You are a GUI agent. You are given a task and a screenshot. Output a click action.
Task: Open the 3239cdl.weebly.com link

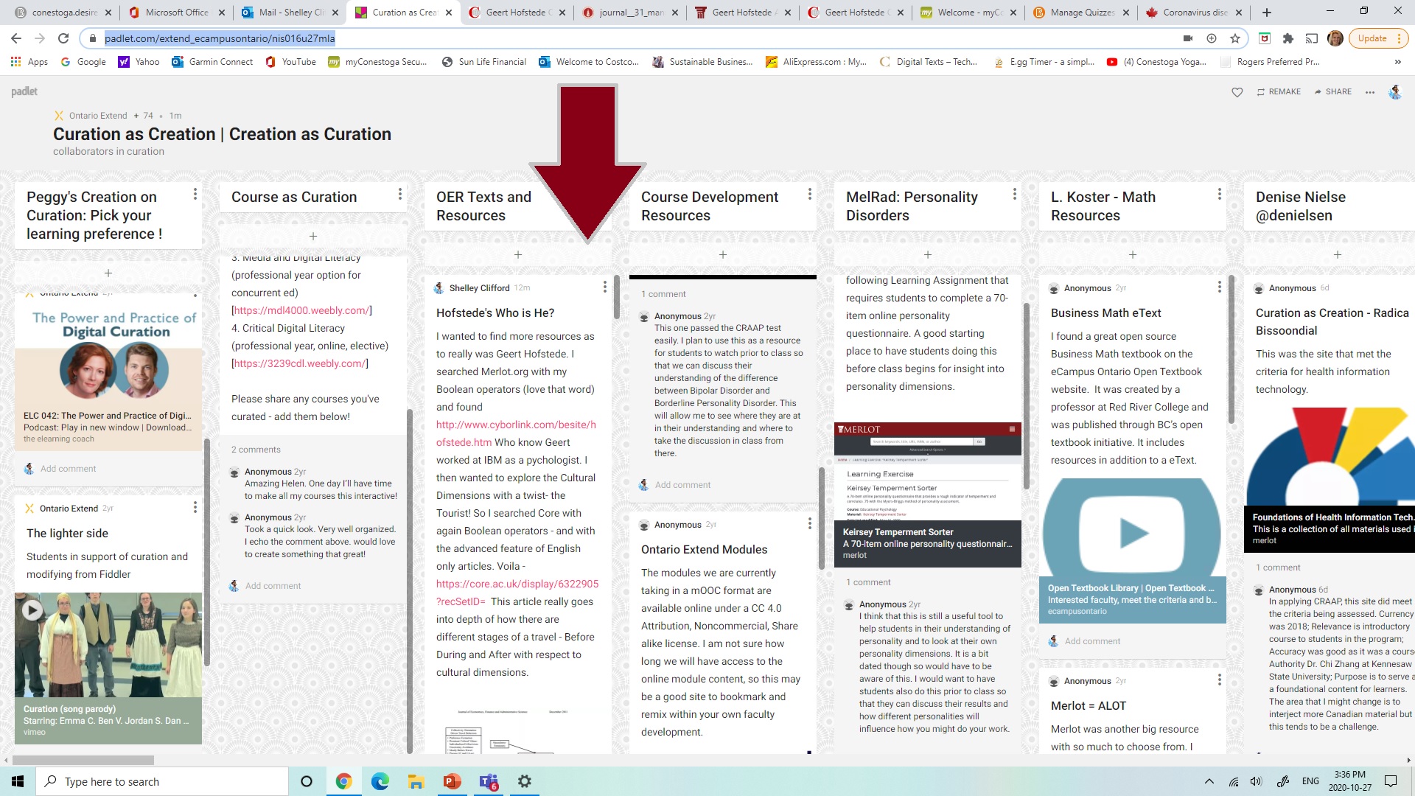(x=299, y=363)
